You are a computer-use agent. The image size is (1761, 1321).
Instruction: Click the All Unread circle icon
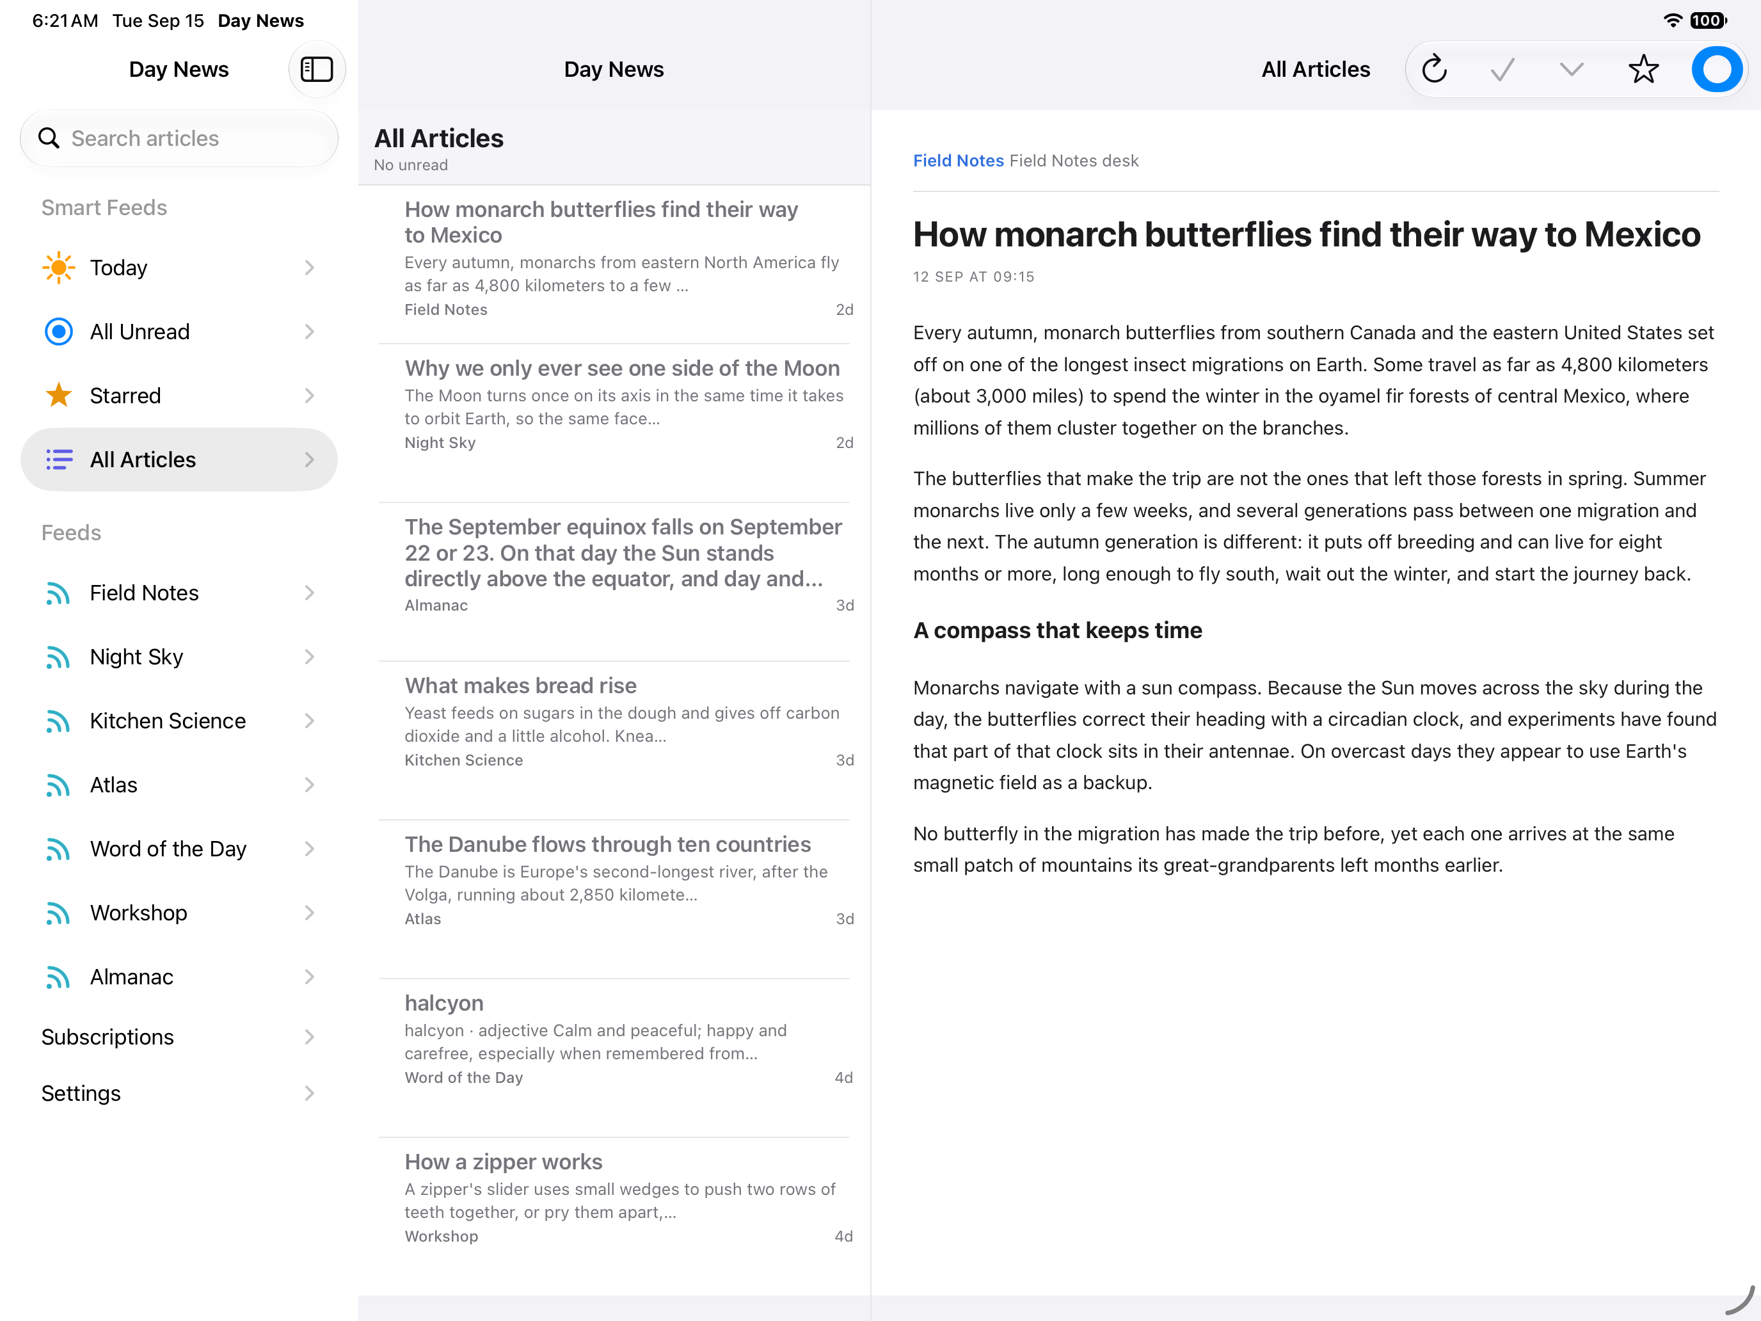pos(59,332)
